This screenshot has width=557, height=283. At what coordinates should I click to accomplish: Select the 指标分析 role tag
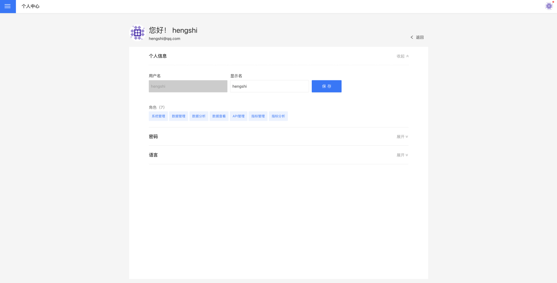click(x=278, y=116)
